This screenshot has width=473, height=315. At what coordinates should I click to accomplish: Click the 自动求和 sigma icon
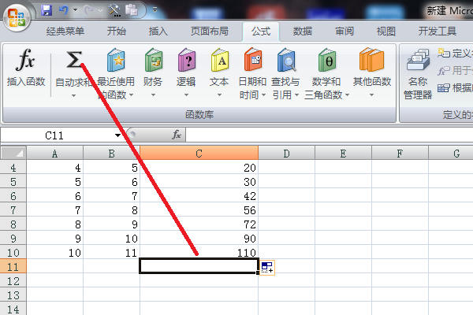pos(74,59)
